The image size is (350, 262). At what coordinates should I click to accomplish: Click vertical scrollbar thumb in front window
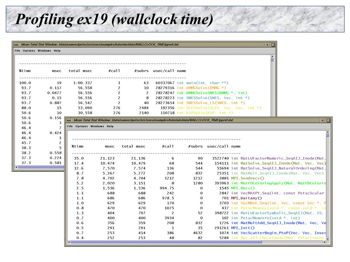click(327, 135)
